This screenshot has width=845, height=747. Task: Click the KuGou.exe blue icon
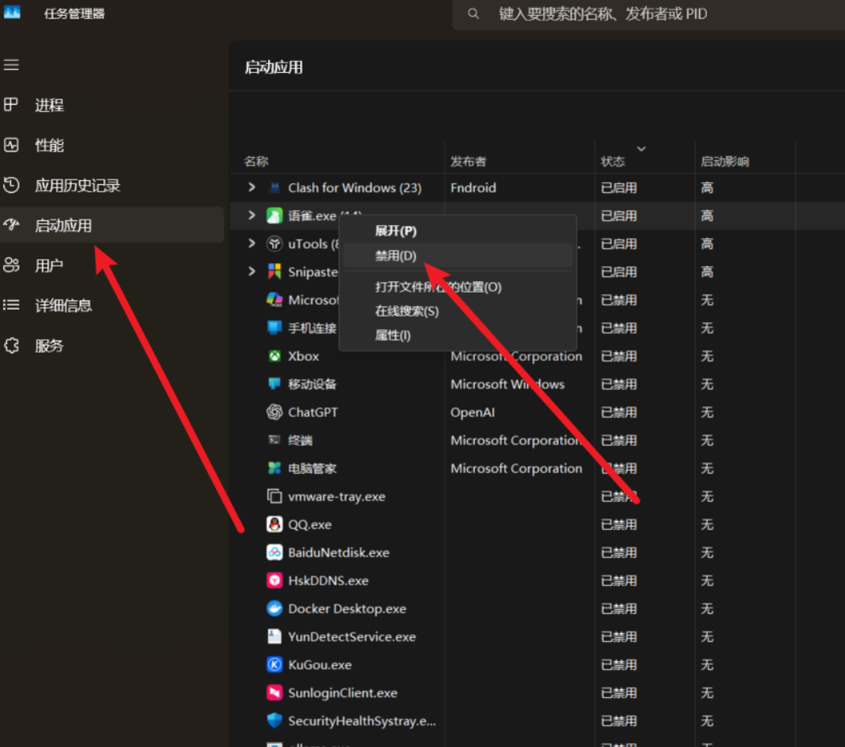tap(274, 664)
